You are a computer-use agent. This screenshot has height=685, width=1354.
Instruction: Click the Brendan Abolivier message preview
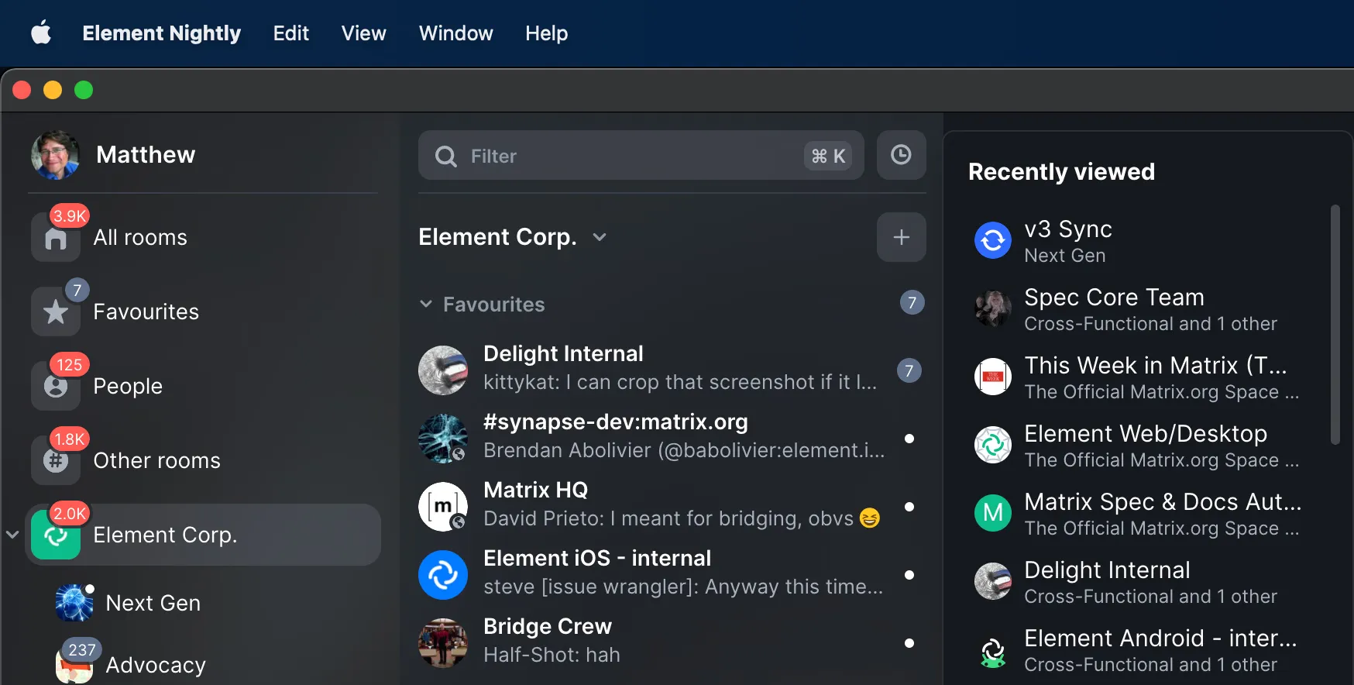tap(684, 450)
